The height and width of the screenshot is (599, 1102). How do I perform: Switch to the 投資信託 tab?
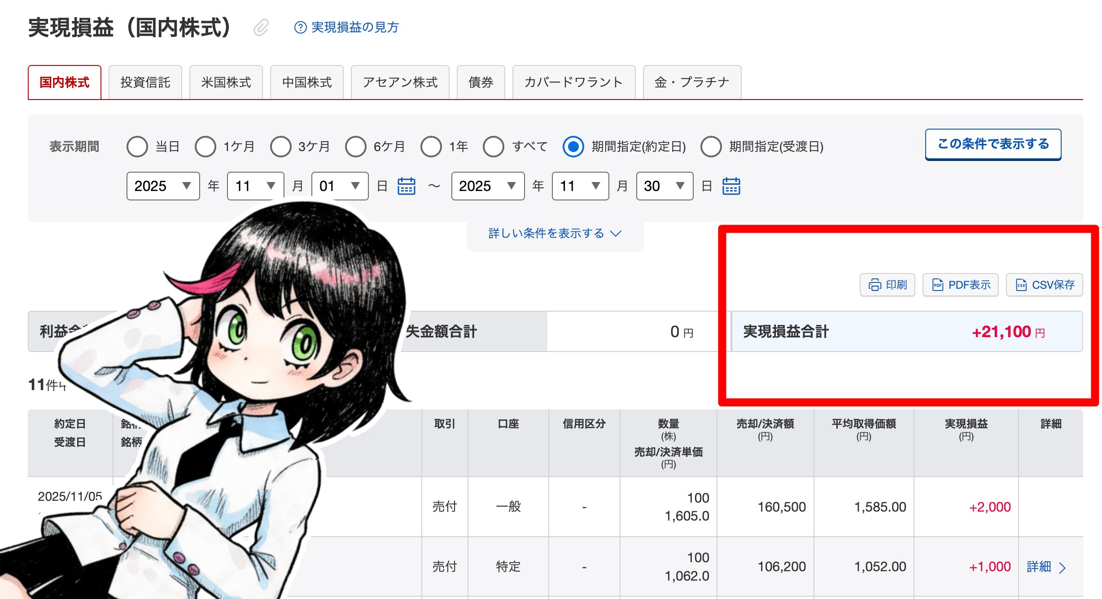(145, 82)
